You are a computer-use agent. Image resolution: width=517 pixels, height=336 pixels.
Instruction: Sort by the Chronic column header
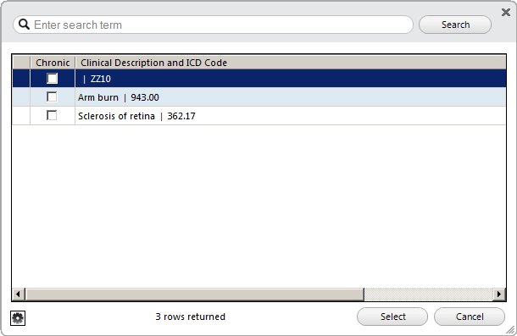point(53,63)
